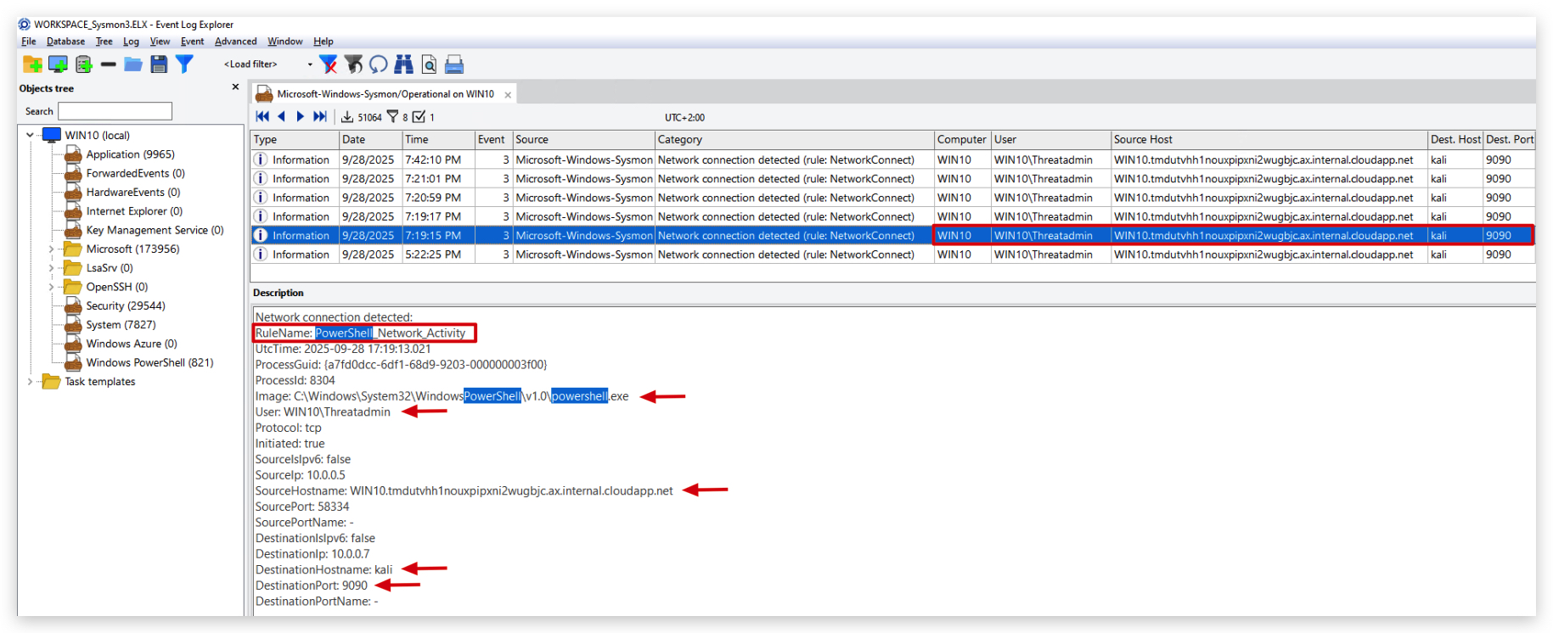This screenshot has height=633, width=1553.
Task: Expand the Microsoft log folder
Action: (x=51, y=249)
